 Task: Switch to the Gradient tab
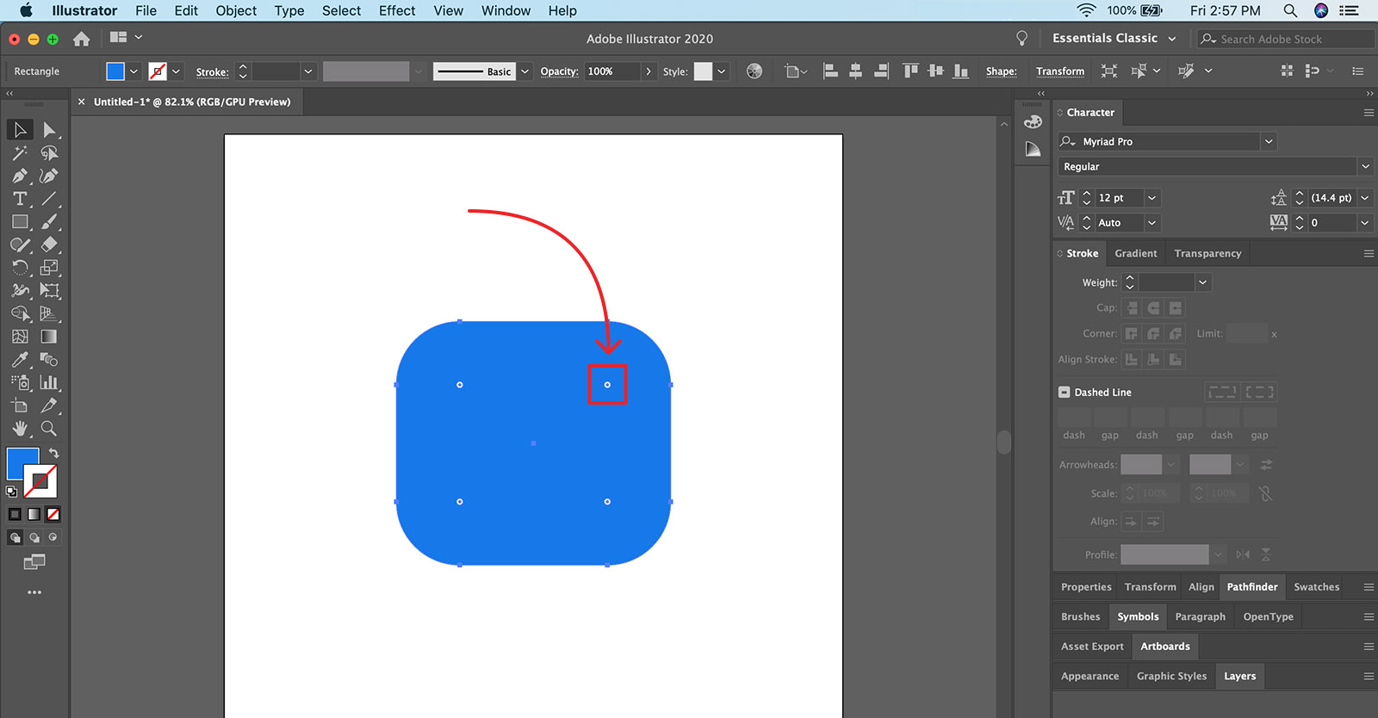pyautogui.click(x=1135, y=253)
